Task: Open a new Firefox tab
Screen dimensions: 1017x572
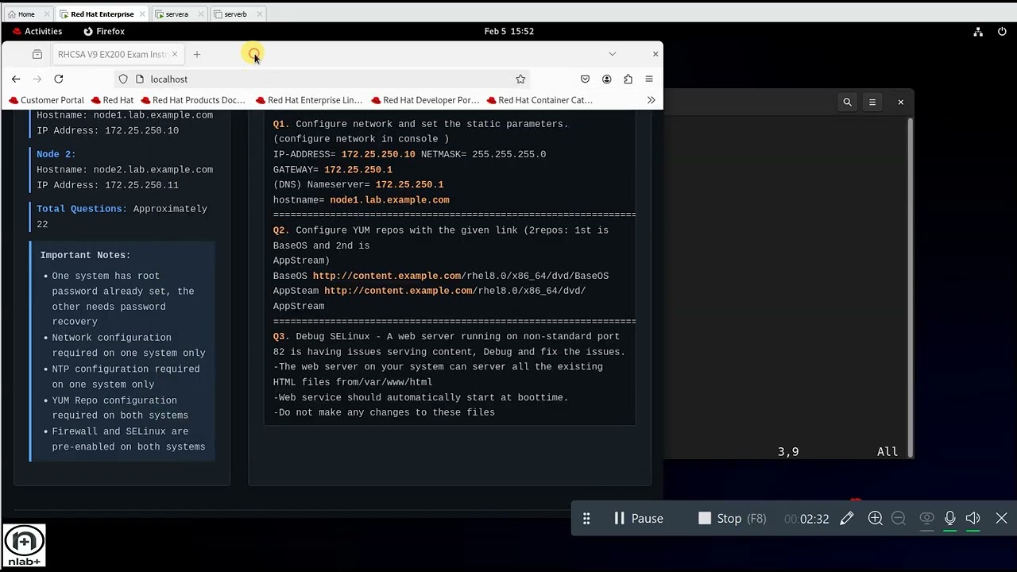Action: (x=197, y=54)
